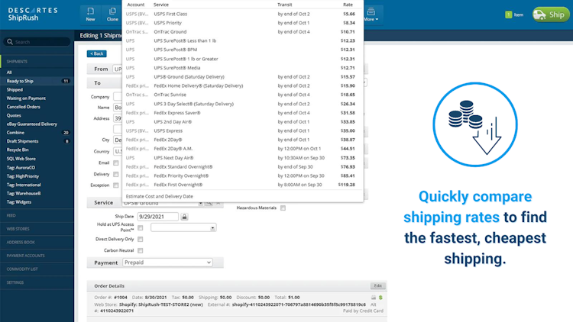Click the Clone shipment toolbar icon

pos(112,14)
